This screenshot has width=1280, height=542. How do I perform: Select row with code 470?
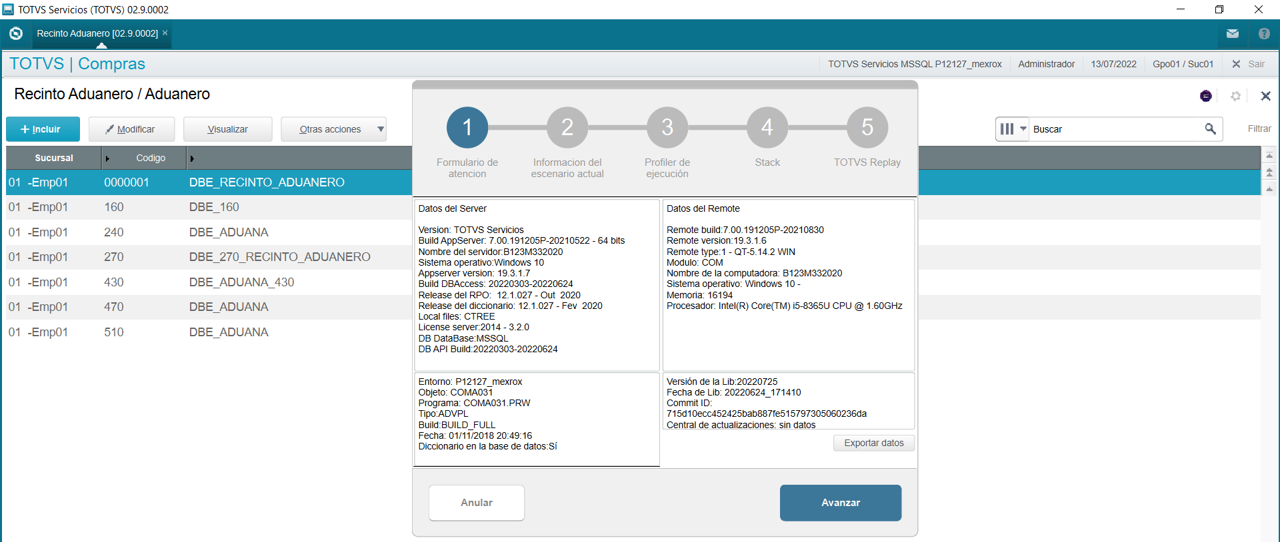pos(209,307)
